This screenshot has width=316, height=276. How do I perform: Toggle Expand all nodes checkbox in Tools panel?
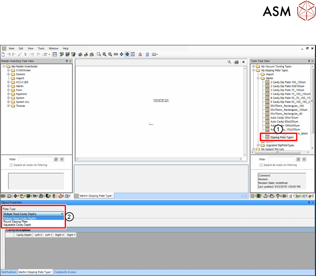(261, 165)
